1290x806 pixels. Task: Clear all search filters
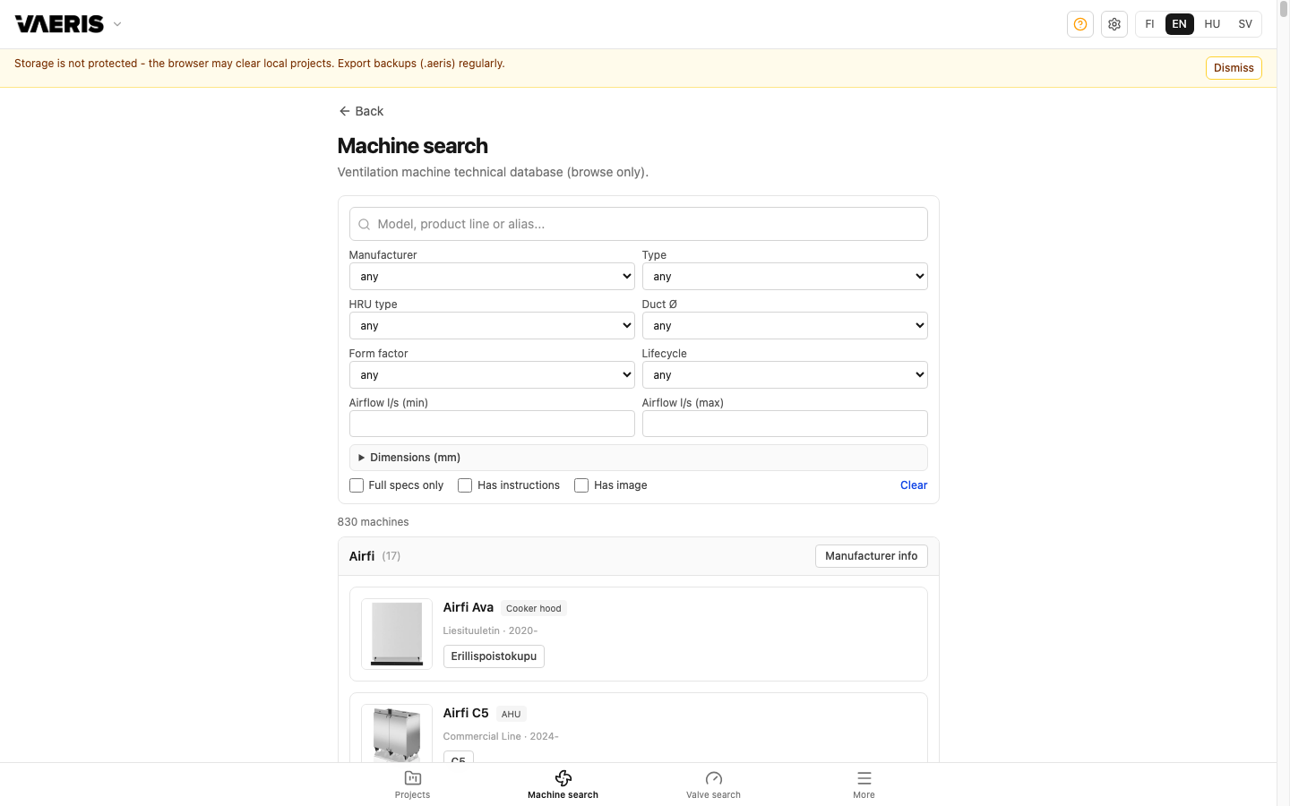(x=914, y=485)
